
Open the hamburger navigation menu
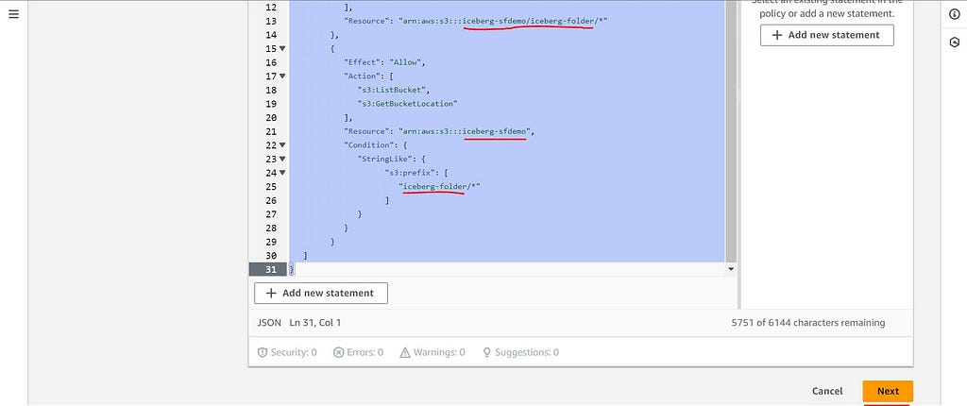[x=13, y=14]
